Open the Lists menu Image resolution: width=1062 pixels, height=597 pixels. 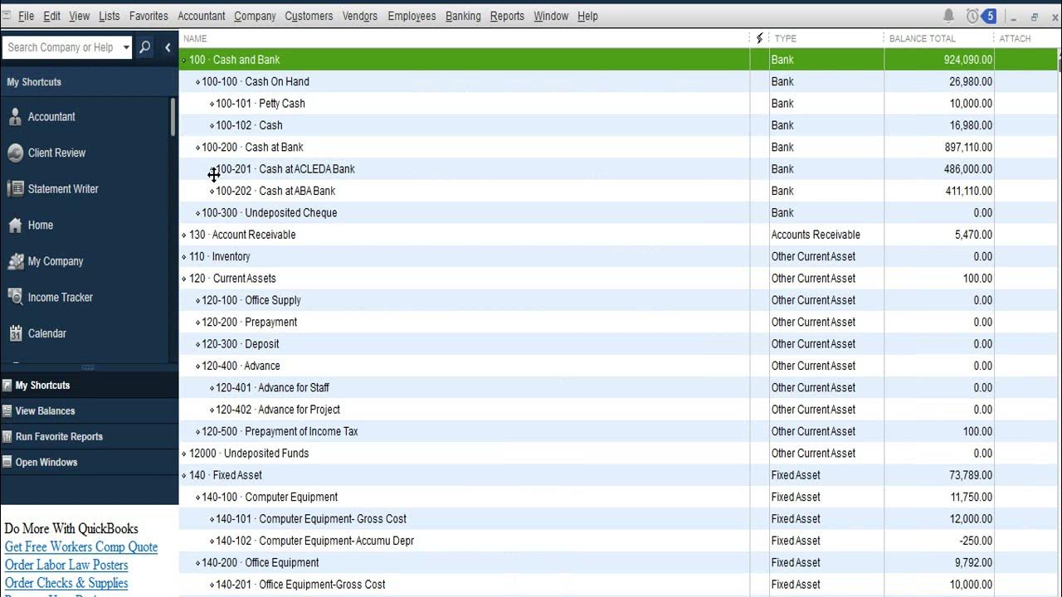tap(109, 16)
